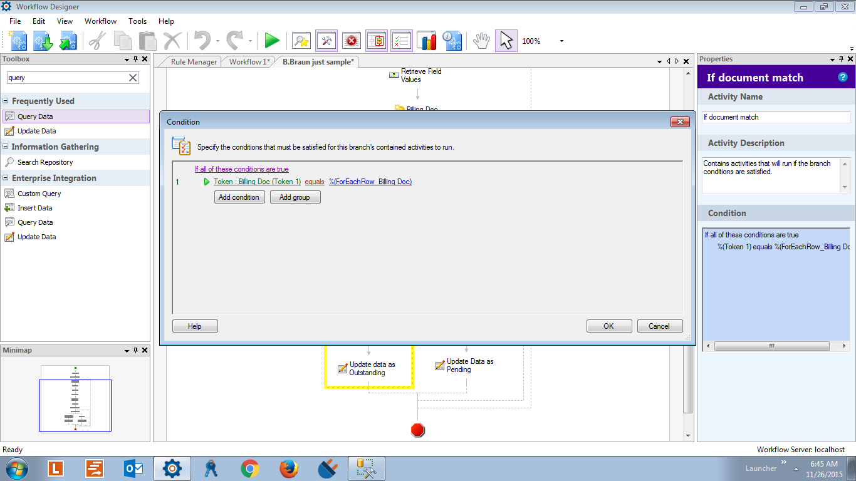
Task: Collapse the Enterprise Integration group
Action: click(6, 178)
